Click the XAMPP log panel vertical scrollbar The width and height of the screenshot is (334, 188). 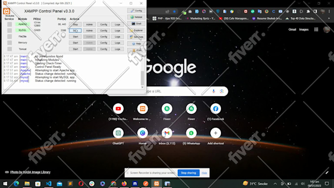click(x=142, y=78)
